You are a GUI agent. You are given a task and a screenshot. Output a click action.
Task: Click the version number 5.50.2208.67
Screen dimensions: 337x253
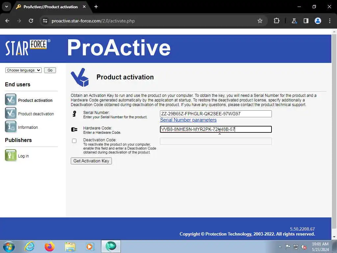point(302,229)
